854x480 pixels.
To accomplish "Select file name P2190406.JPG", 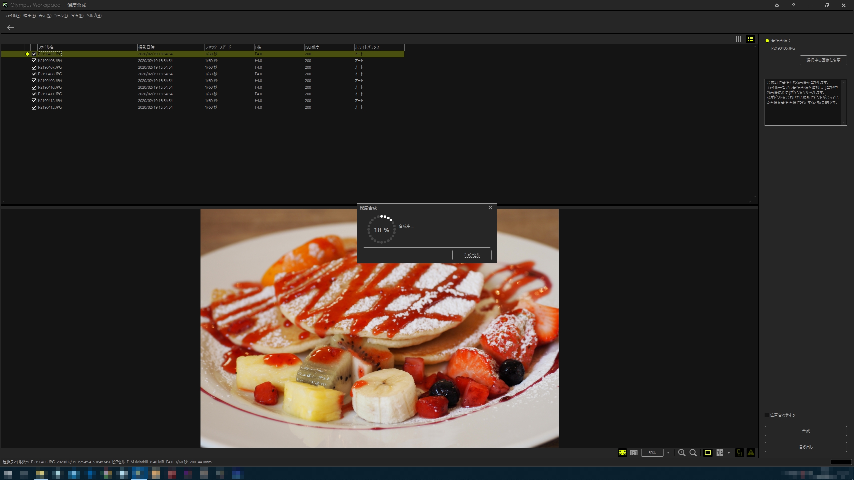I will point(50,61).
